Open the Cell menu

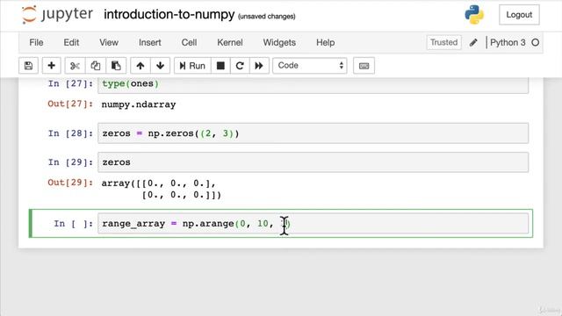pos(189,42)
